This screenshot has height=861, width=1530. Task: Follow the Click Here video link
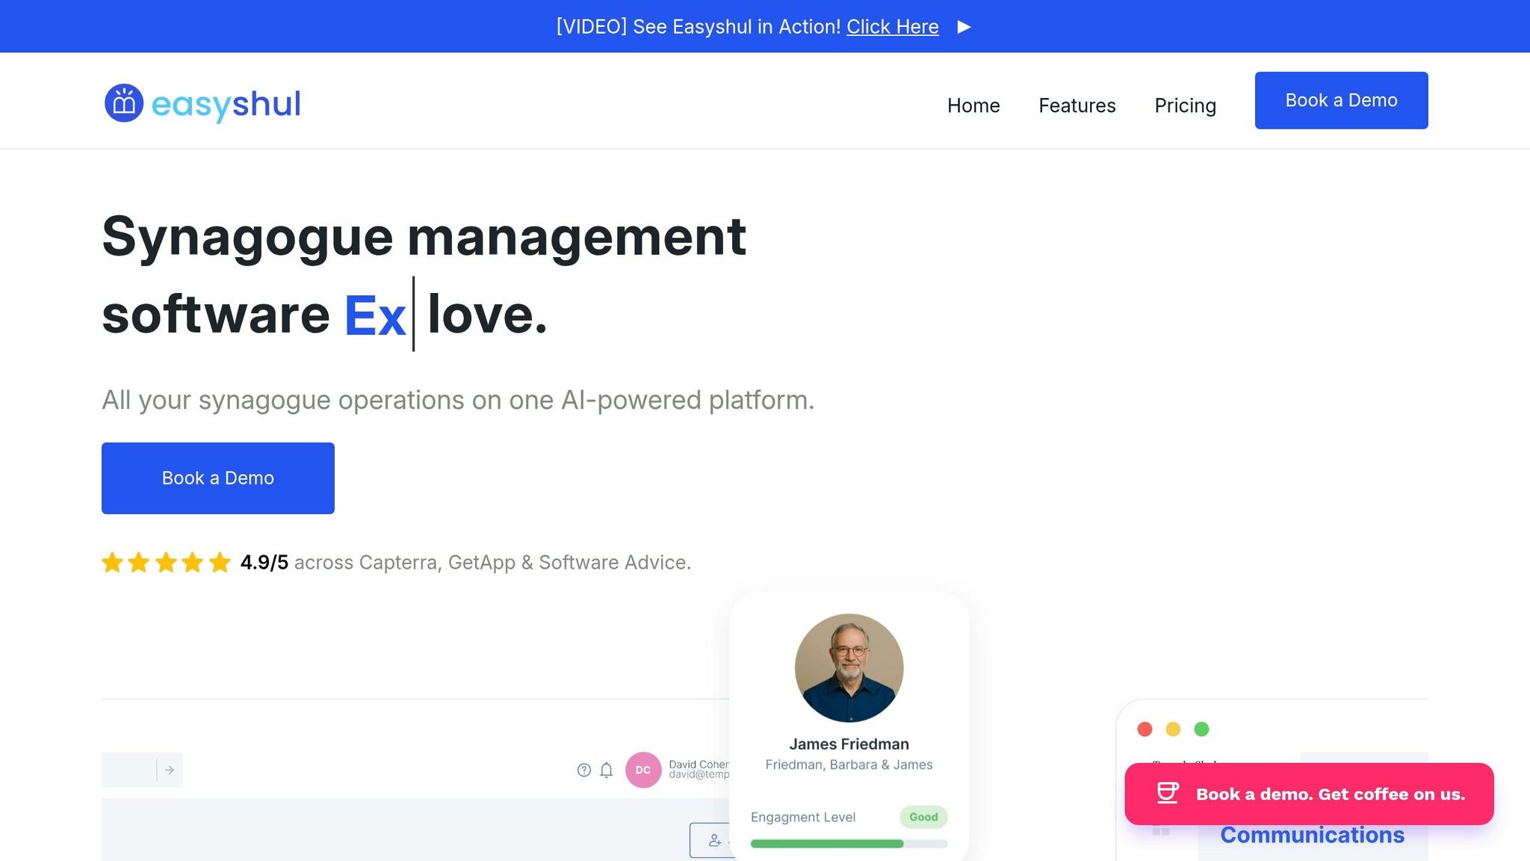click(893, 27)
